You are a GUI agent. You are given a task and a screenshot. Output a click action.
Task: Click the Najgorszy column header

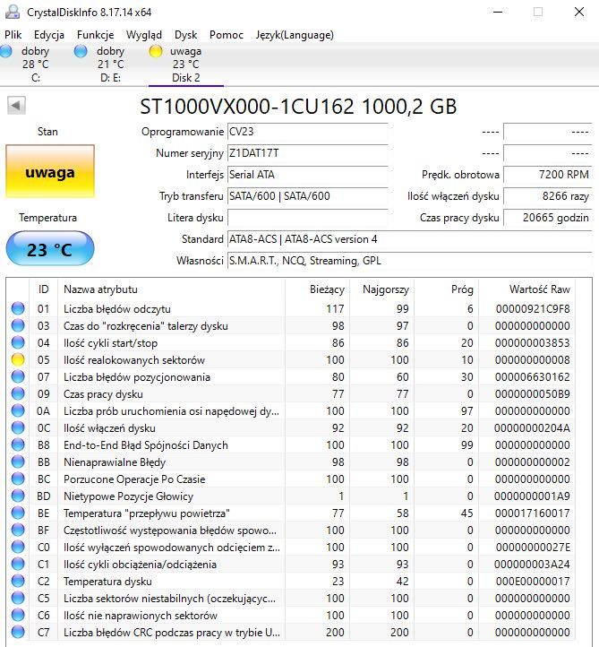382,289
